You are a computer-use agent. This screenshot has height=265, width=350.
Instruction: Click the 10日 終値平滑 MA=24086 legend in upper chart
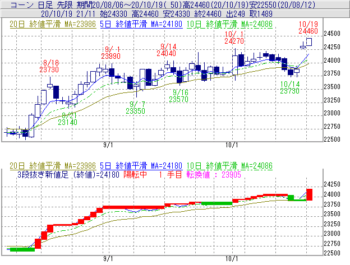click(229, 24)
